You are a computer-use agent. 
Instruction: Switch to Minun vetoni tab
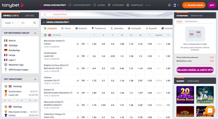click(x=196, y=16)
